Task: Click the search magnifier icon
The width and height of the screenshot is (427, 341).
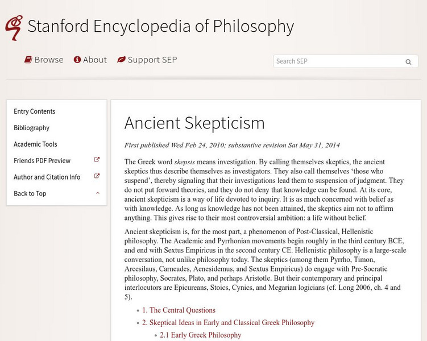Action: [x=408, y=62]
